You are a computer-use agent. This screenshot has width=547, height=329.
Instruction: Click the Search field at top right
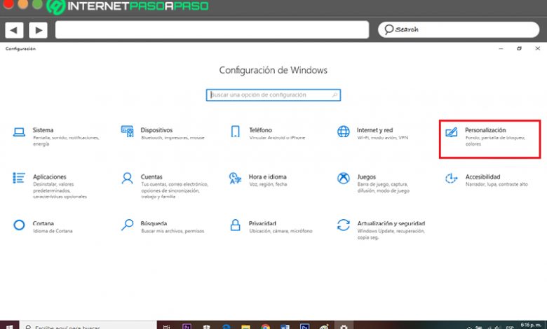pyautogui.click(x=459, y=29)
